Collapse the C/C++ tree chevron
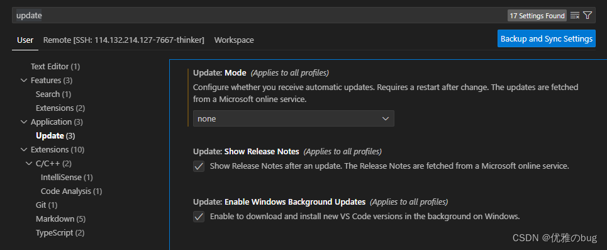 (29, 164)
